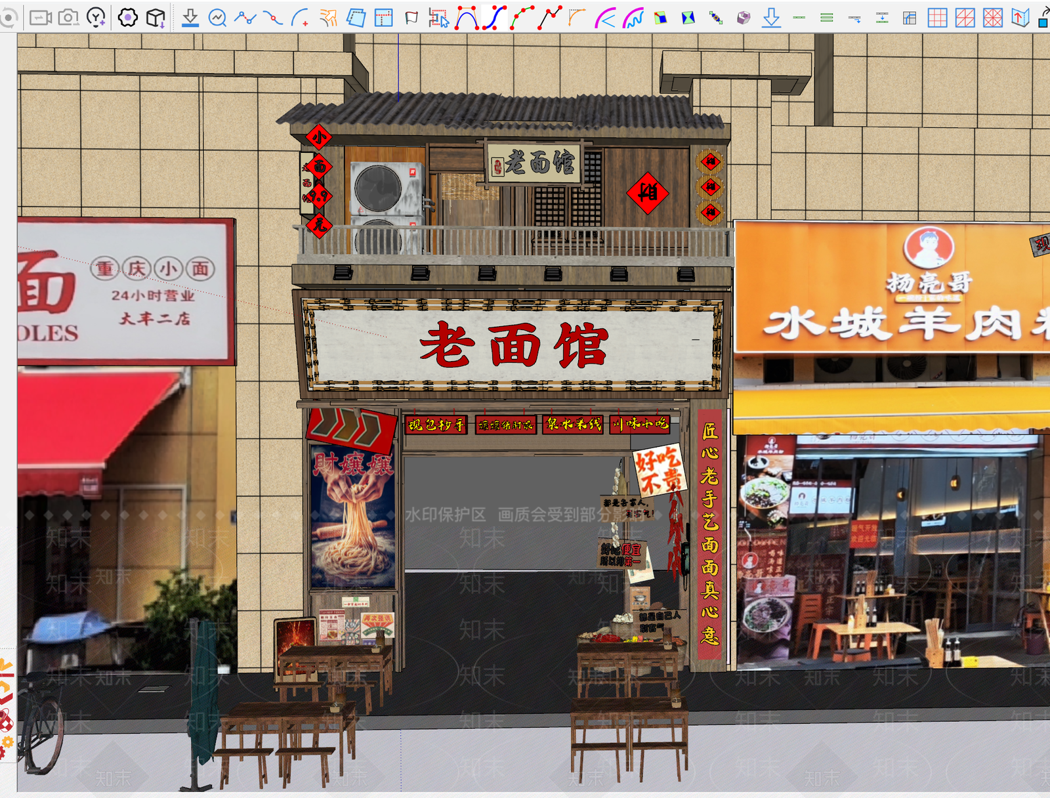Viewport: 1050px width, 798px height.
Task: Select the blue Bezier arch curve tool
Action: click(x=467, y=18)
